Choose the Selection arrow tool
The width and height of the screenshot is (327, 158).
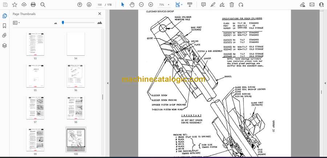[x=123, y=5]
